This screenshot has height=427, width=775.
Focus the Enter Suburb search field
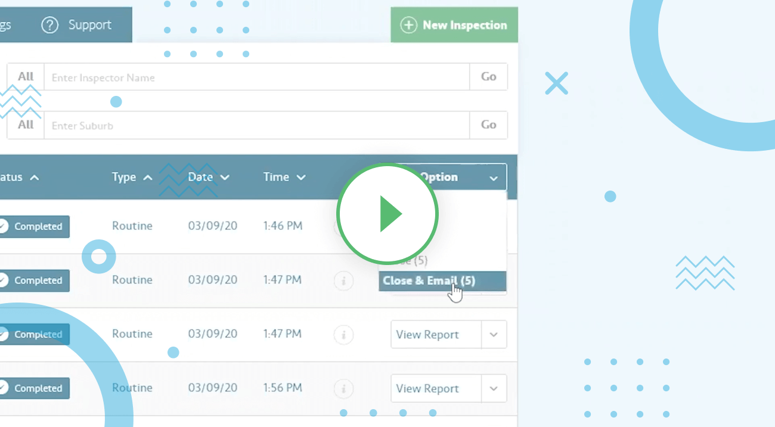coord(256,126)
